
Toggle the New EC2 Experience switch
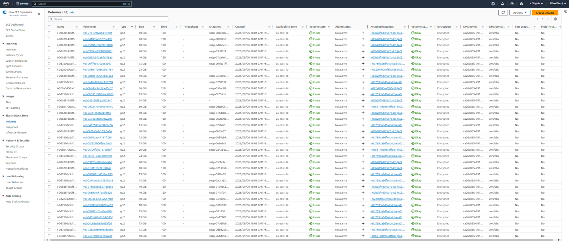point(5,12)
